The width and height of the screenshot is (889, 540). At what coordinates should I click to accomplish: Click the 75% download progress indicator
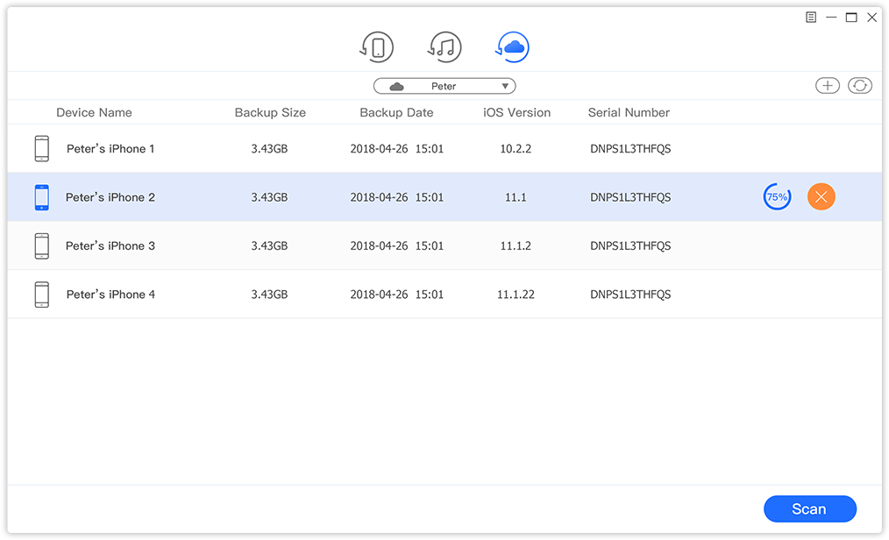click(777, 196)
